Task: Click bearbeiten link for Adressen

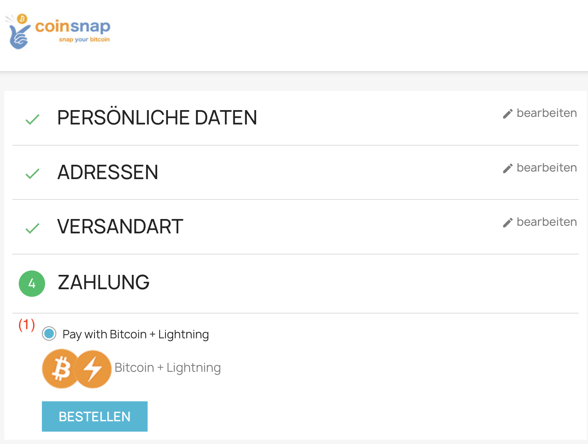Action: (547, 168)
